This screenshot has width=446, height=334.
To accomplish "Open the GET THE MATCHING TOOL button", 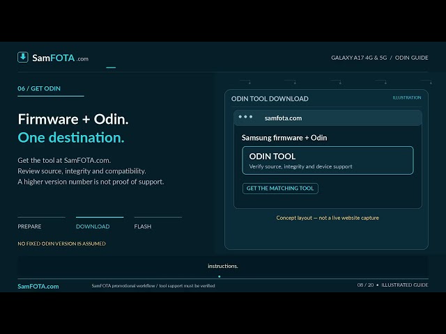I will (x=280, y=189).
